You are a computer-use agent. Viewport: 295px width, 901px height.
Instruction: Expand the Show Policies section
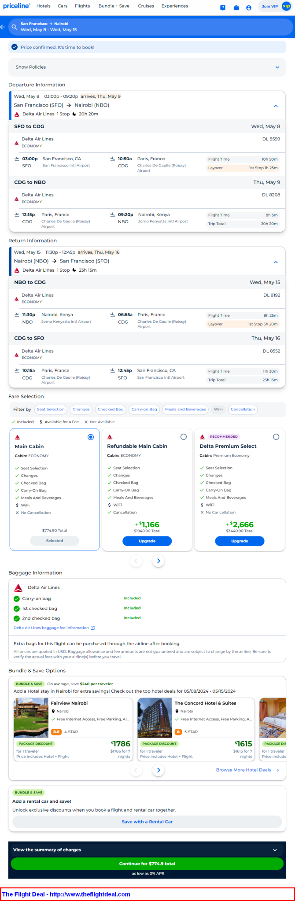tap(147, 67)
